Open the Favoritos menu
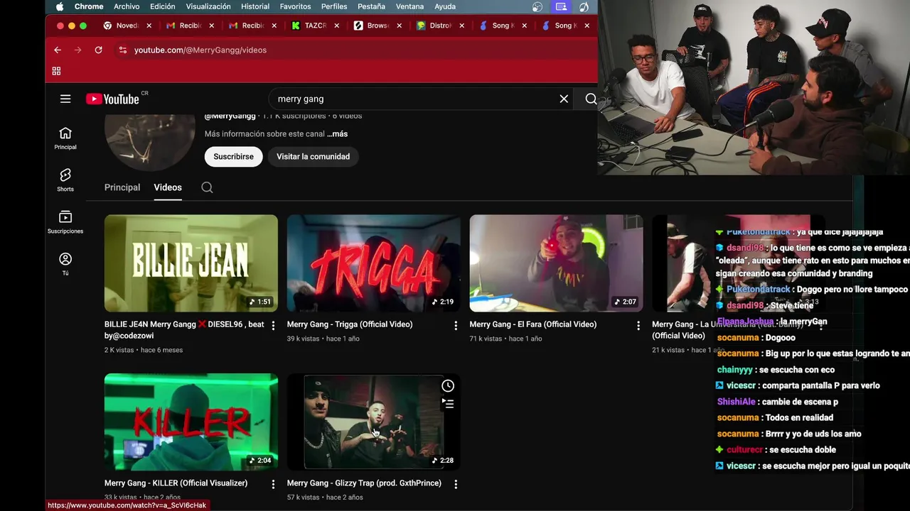 click(295, 6)
